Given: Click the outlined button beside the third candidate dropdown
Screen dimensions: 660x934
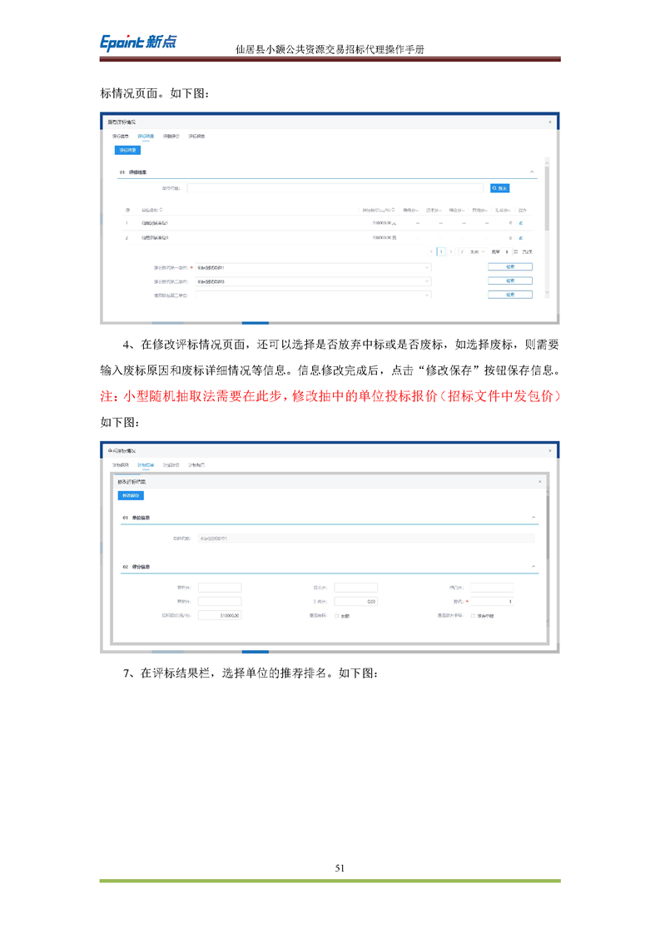Looking at the screenshot, I should pos(510,294).
